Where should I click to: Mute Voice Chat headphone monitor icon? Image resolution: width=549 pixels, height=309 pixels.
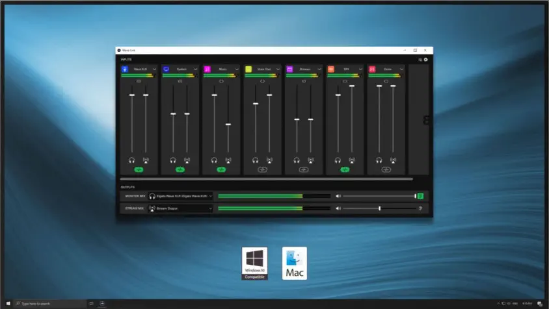coord(255,160)
